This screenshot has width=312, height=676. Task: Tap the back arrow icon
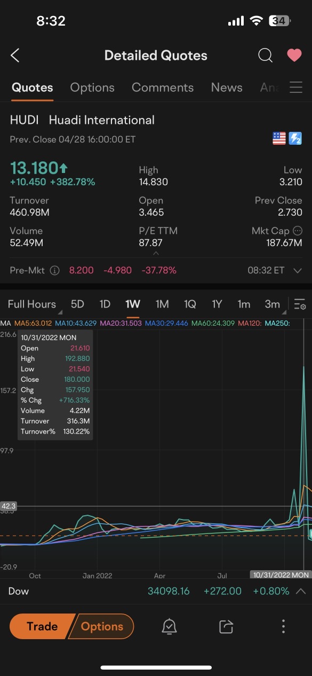(x=15, y=56)
